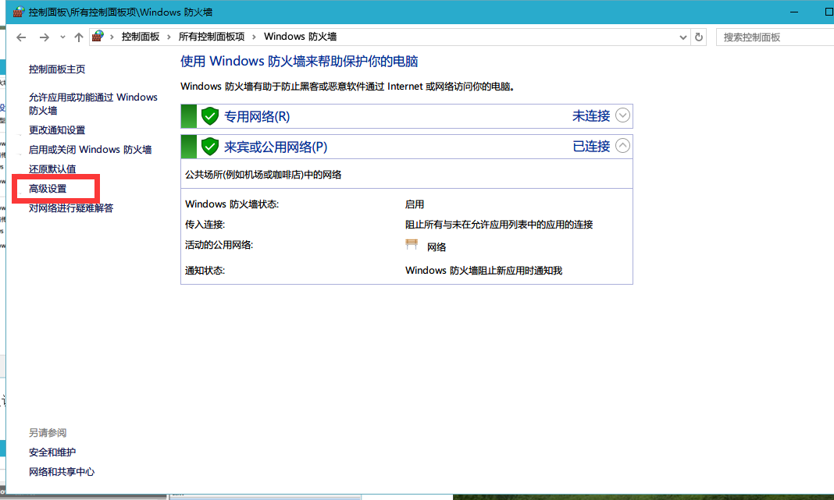Click the 通知状态 label

click(x=205, y=271)
